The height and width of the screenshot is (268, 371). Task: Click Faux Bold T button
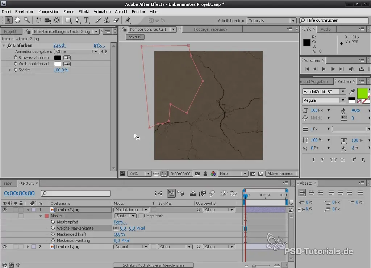[313, 160]
